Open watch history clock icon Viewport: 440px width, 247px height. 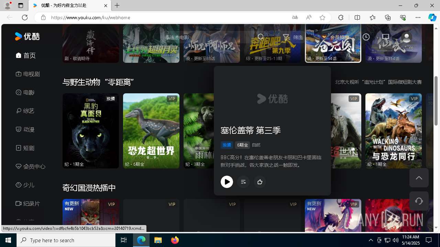tap(366, 37)
